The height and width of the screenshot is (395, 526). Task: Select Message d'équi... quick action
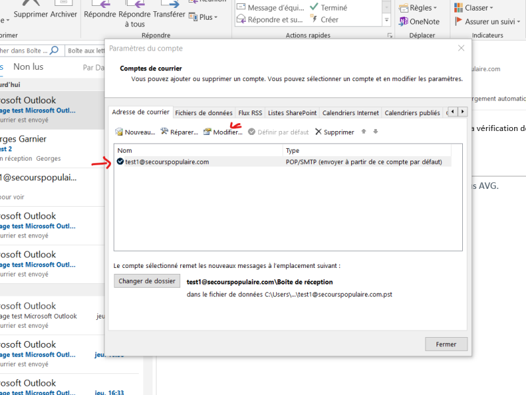coord(270,7)
